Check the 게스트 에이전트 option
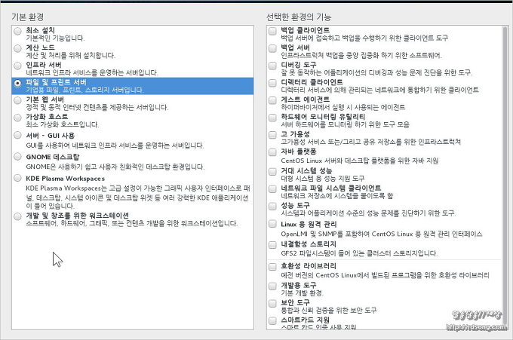This screenshot has width=513, height=340. 272,100
